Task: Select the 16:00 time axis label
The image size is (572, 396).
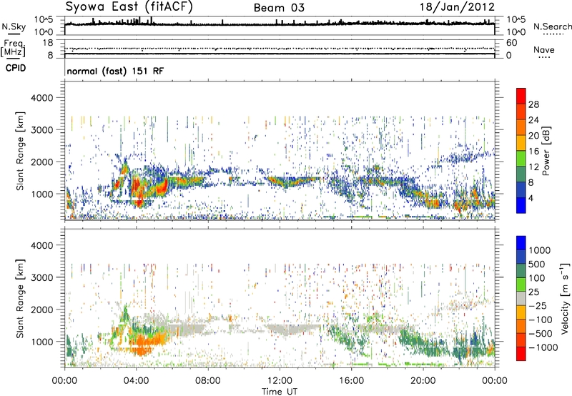Action: 351,381
